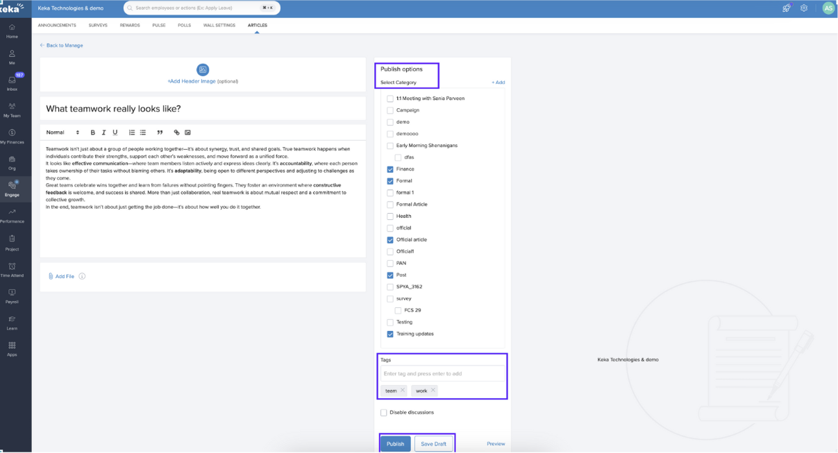Insert a blockquote in the article

pyautogui.click(x=160, y=133)
